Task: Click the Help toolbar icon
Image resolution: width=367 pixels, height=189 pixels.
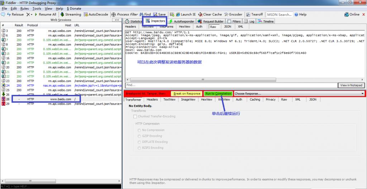Action: point(301,15)
